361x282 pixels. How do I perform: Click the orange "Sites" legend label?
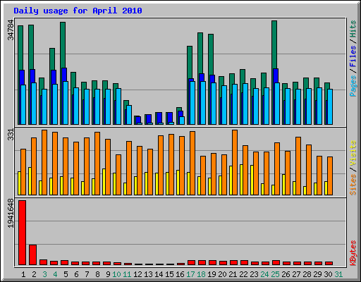353,185
